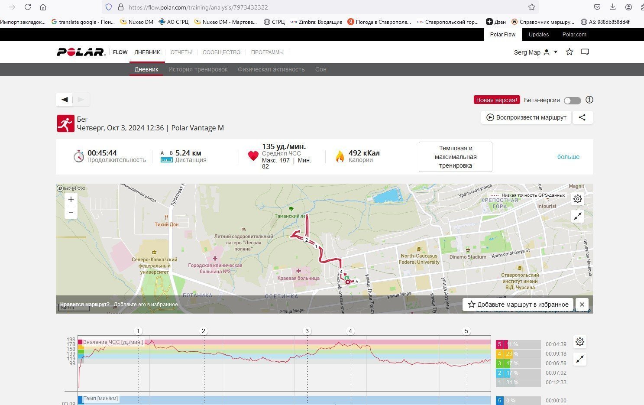
Task: Click Темповая и максимальная тренировка button
Action: point(456,157)
